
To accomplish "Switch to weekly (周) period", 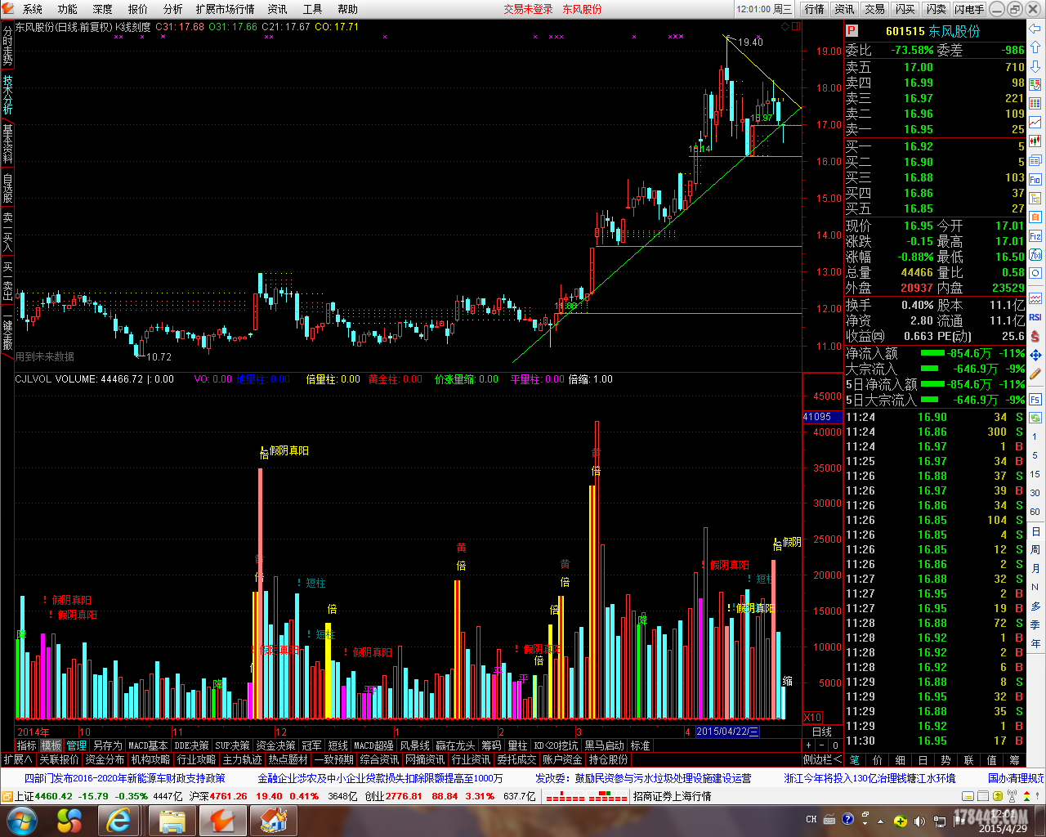I will tap(1035, 550).
